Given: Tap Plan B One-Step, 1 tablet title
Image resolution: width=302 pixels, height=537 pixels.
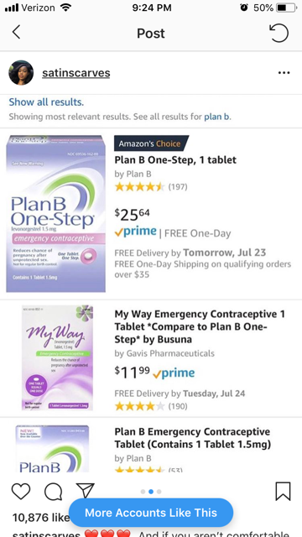Looking at the screenshot, I should pyautogui.click(x=175, y=160).
